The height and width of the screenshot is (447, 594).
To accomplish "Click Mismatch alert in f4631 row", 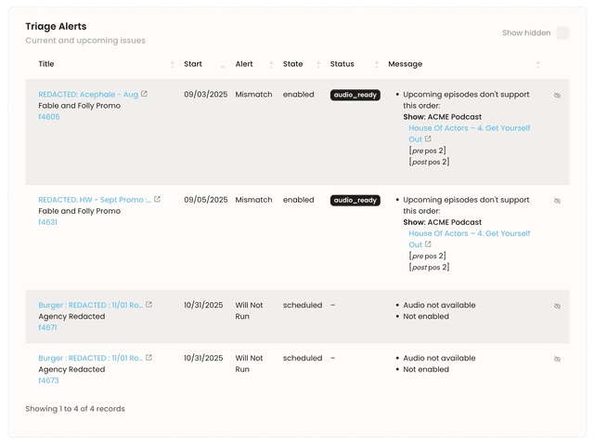I will [x=253, y=200].
